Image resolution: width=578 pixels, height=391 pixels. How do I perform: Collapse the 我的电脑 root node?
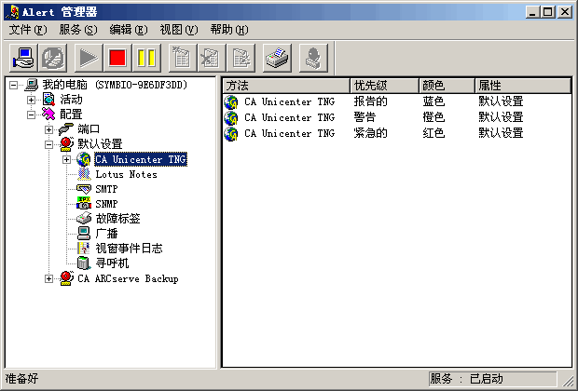(x=13, y=85)
